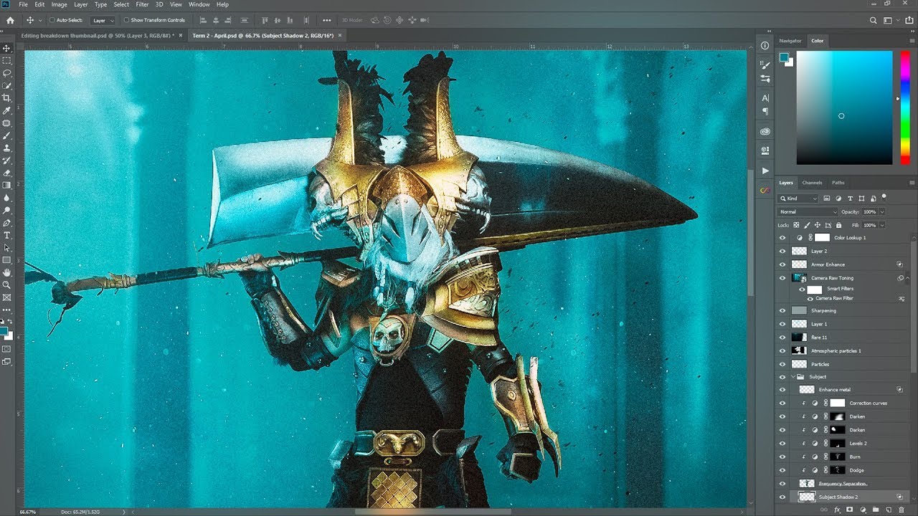Open the Kind filter dropdown
Screen dimensions: 918x516
click(x=799, y=199)
